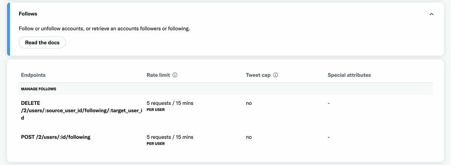Open the Tweet cap info icon

[x=275, y=75]
